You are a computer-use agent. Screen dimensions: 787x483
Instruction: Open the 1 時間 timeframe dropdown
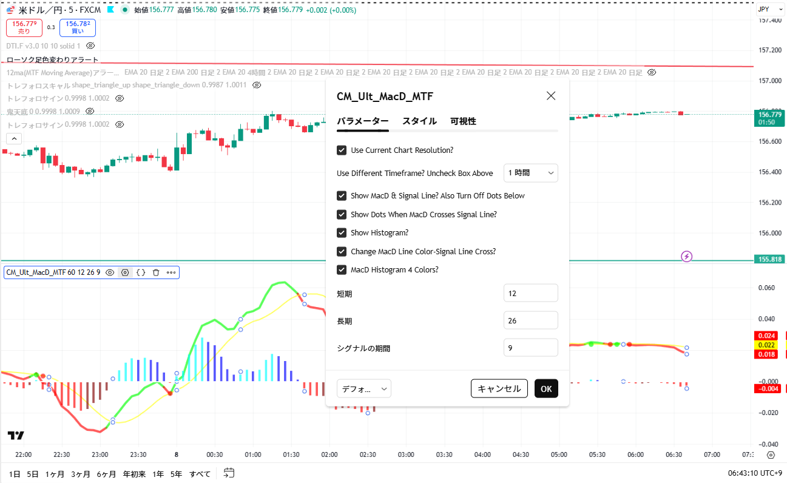pos(530,173)
